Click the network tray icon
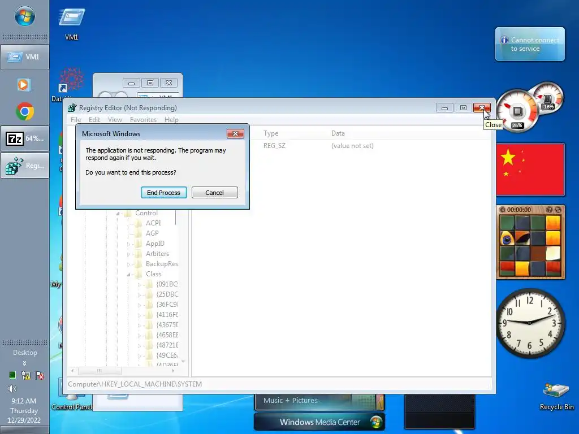This screenshot has width=579, height=434. tap(26, 376)
